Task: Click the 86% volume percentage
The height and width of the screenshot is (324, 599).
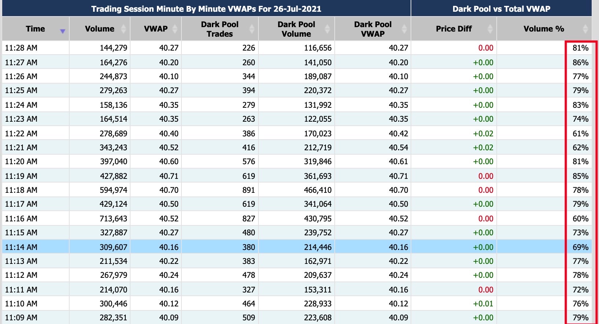Action: (x=581, y=62)
